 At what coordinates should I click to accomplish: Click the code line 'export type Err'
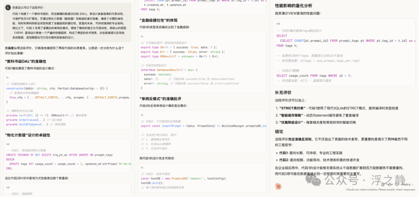[x=183, y=52]
